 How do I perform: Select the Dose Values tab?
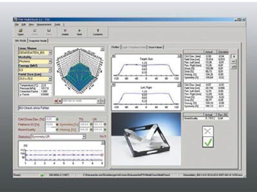(x=155, y=47)
